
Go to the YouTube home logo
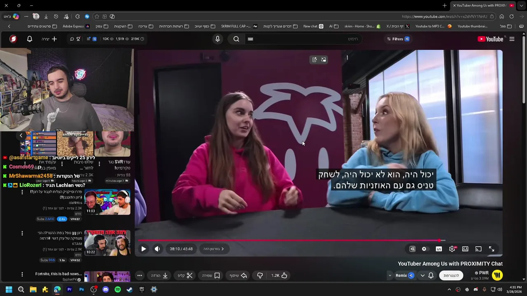(490, 39)
